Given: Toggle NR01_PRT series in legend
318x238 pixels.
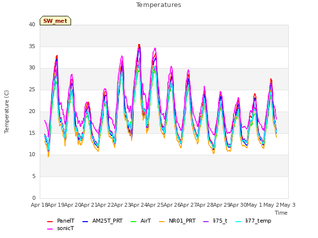Looking at the screenshot, I should (x=177, y=221).
